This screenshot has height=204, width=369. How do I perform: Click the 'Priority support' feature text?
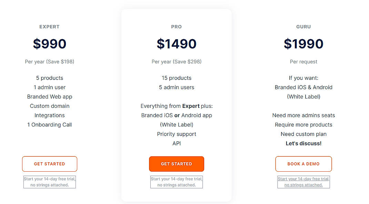pos(176,134)
